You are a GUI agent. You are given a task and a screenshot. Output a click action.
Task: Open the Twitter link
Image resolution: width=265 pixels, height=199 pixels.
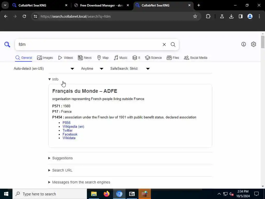(x=68, y=131)
